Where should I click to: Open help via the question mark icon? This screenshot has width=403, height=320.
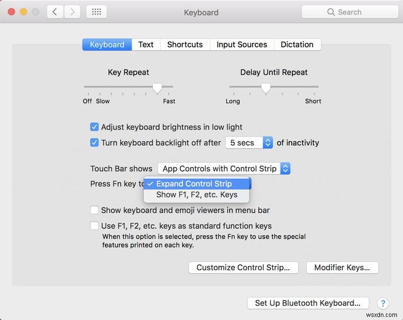coord(384,304)
